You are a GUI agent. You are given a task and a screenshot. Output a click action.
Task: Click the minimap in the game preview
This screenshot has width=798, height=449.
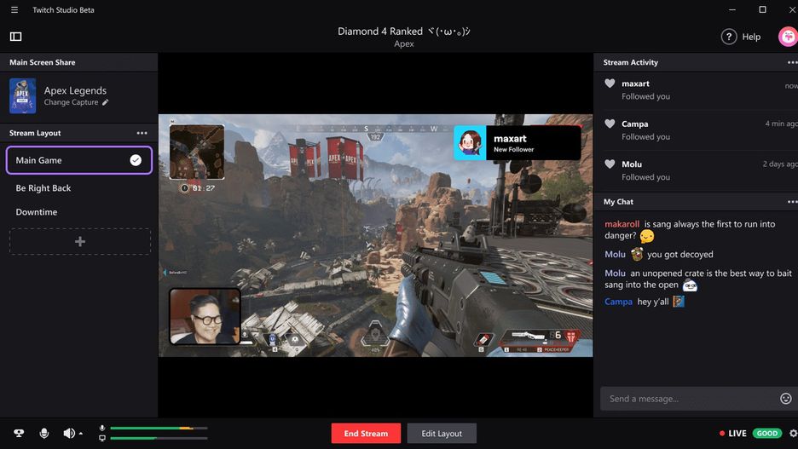pyautogui.click(x=197, y=152)
